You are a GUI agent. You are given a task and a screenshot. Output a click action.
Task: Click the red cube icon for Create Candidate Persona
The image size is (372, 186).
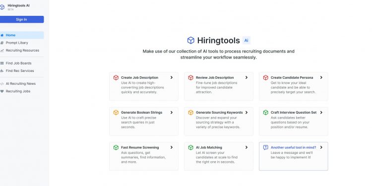click(x=266, y=77)
